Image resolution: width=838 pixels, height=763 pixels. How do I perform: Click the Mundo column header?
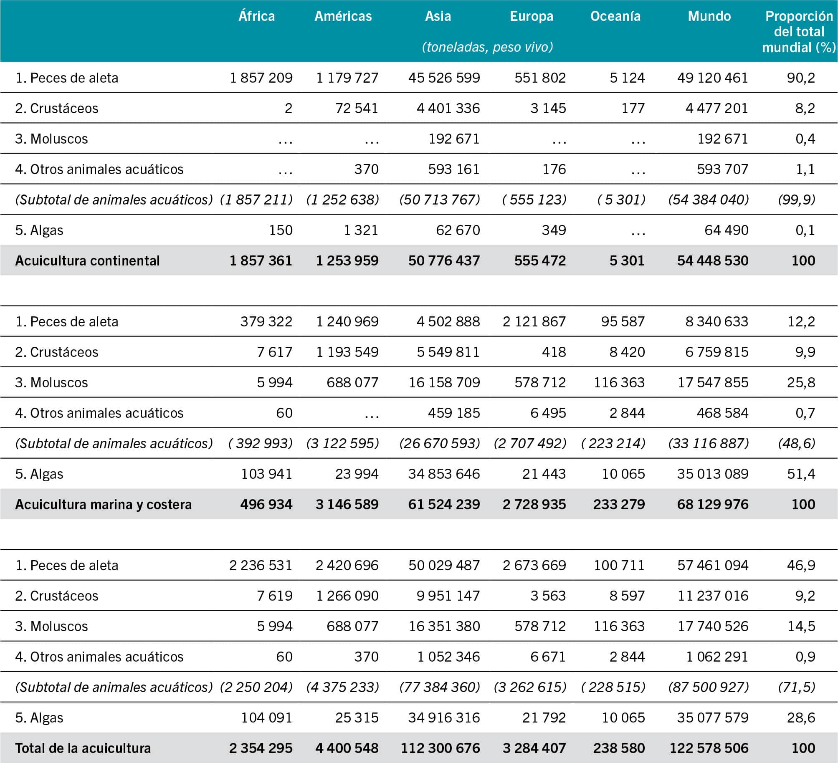[x=709, y=16]
